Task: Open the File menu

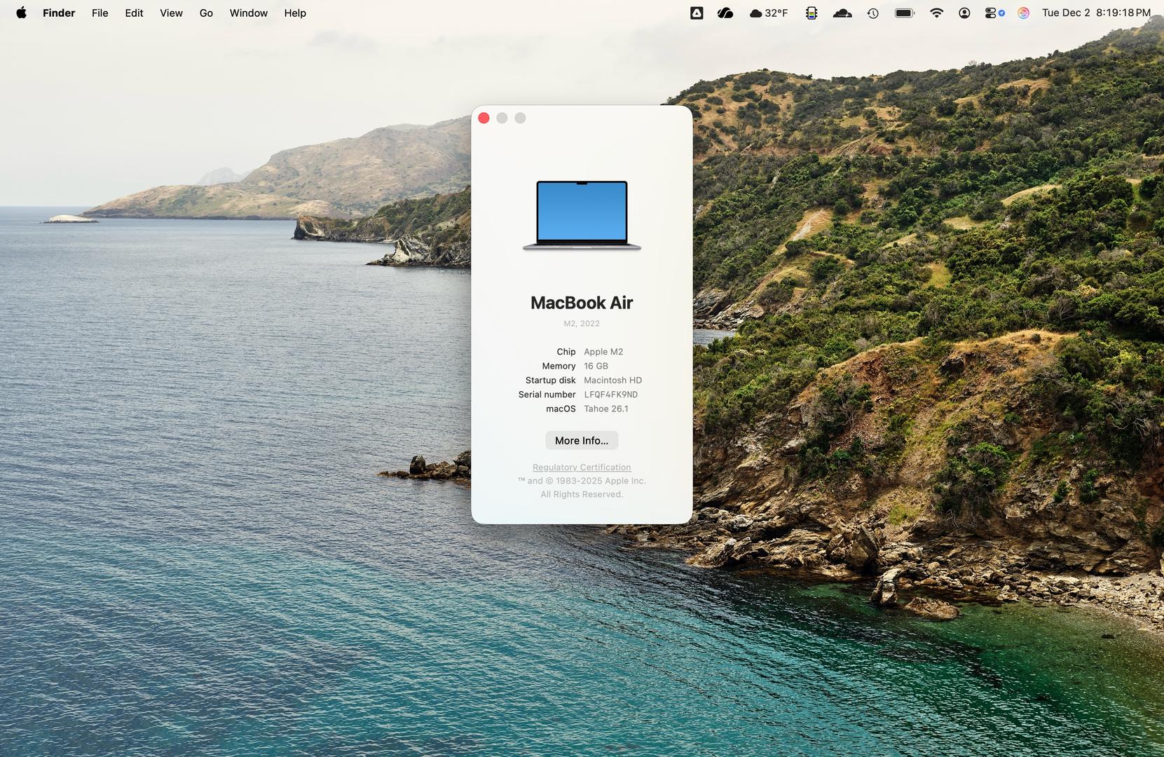Action: tap(100, 13)
